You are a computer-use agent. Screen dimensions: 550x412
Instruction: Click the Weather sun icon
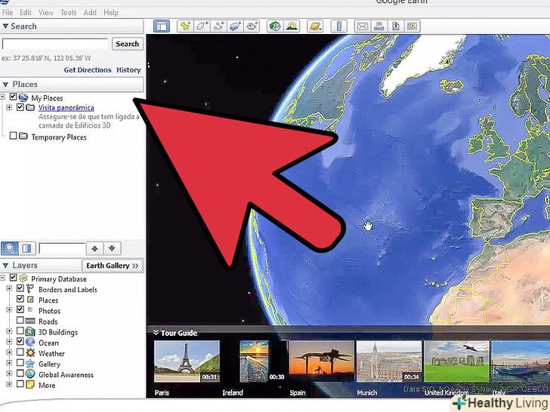(30, 353)
